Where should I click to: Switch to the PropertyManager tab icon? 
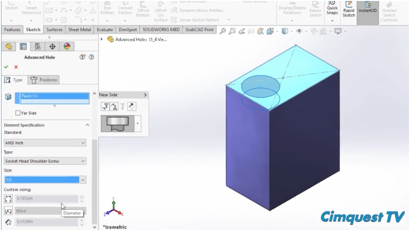[x=23, y=46]
